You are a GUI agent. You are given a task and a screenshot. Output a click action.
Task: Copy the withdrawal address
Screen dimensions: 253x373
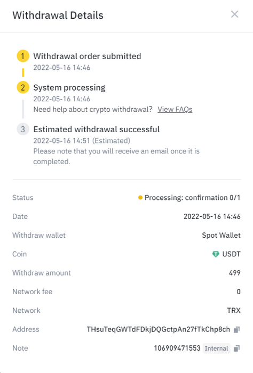[236, 329]
